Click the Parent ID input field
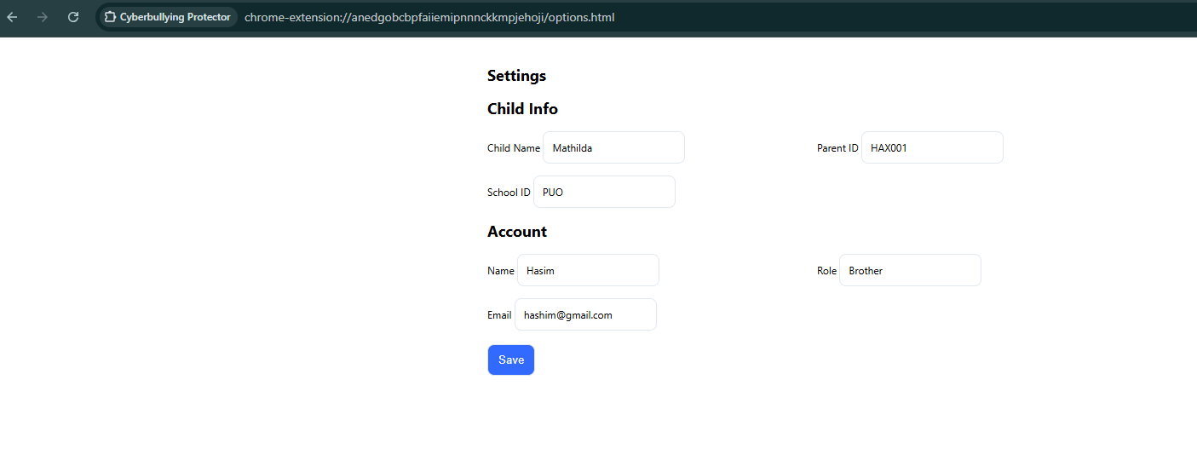Image resolution: width=1197 pixels, height=472 pixels. click(x=932, y=147)
